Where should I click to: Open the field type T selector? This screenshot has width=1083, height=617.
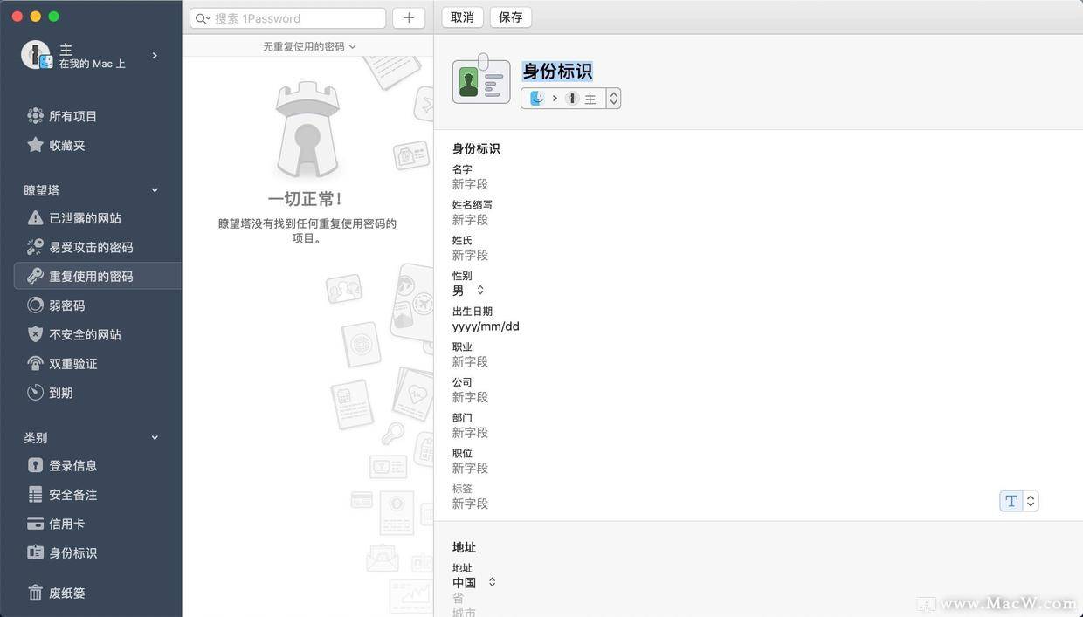pos(1018,501)
